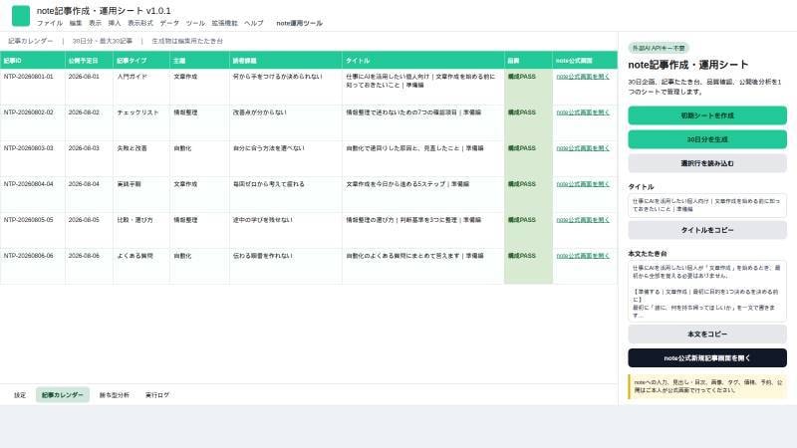This screenshot has height=448, width=797.
Task: Select 自動化 cell in row NTP-20260803-03
Action: tap(199, 158)
